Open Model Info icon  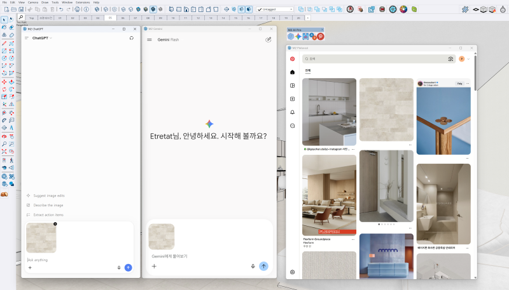tap(86, 10)
